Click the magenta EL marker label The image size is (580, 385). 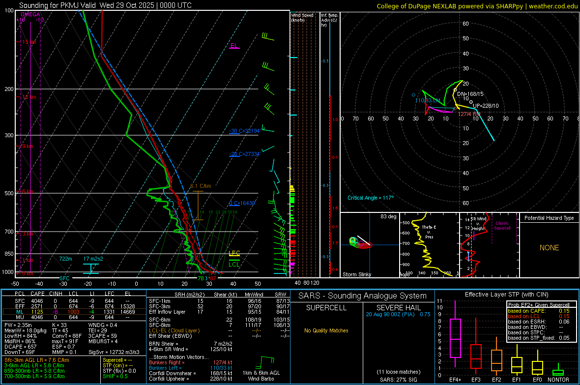(x=234, y=46)
